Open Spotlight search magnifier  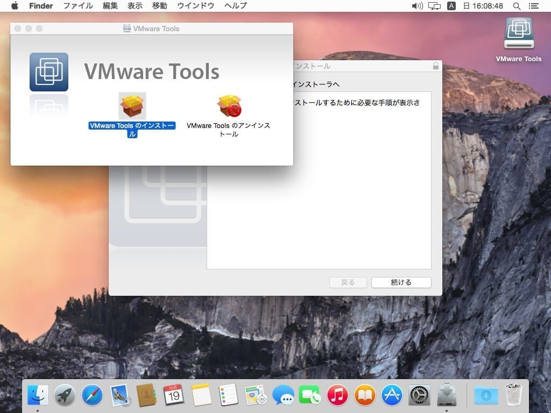tap(517, 6)
